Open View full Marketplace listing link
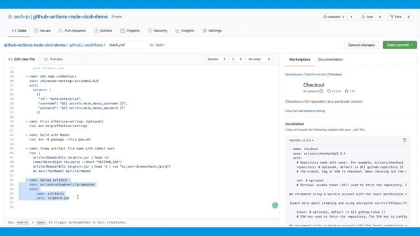 (x=304, y=111)
